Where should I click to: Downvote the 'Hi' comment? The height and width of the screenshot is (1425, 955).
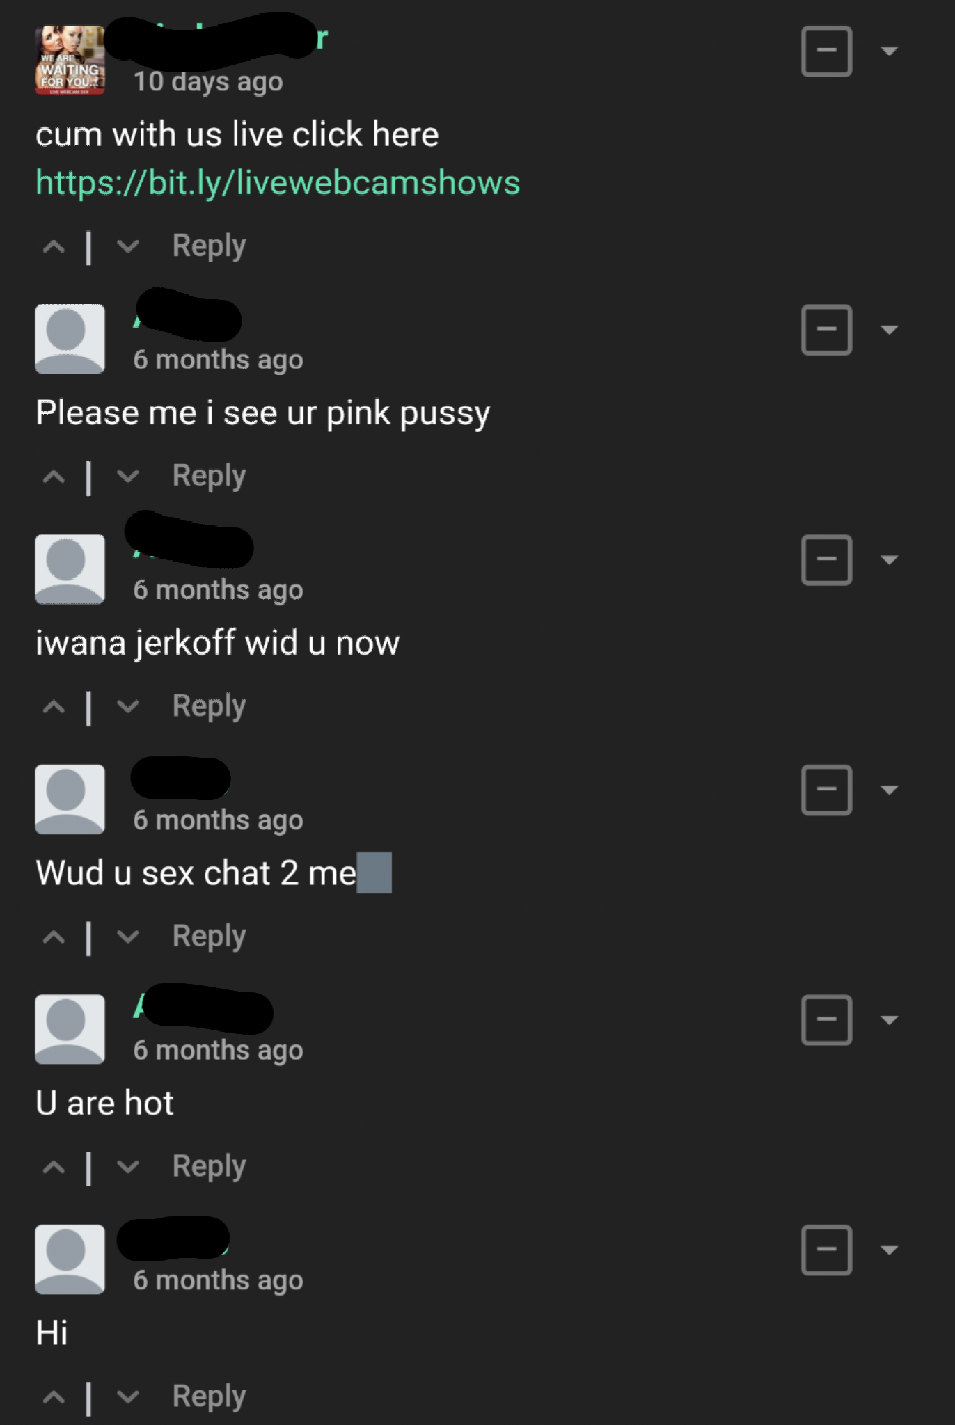[x=128, y=1396]
